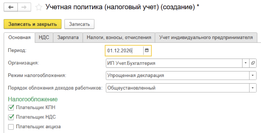
Task: Select the Основная tab
Action: pyautogui.click(x=19, y=38)
